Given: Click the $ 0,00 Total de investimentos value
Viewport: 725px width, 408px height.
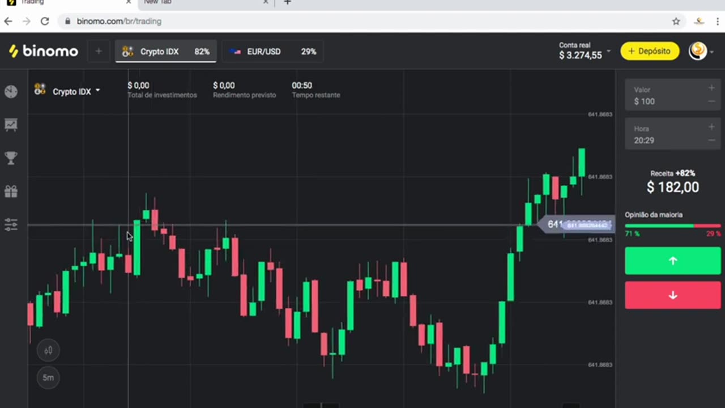Looking at the screenshot, I should [x=138, y=86].
